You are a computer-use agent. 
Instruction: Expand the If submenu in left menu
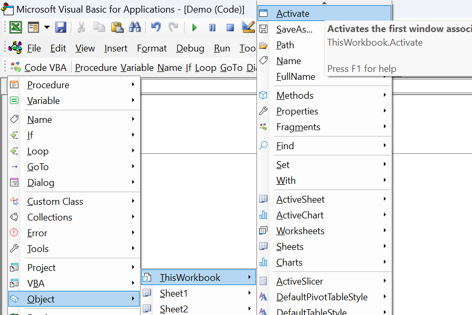[x=74, y=135]
